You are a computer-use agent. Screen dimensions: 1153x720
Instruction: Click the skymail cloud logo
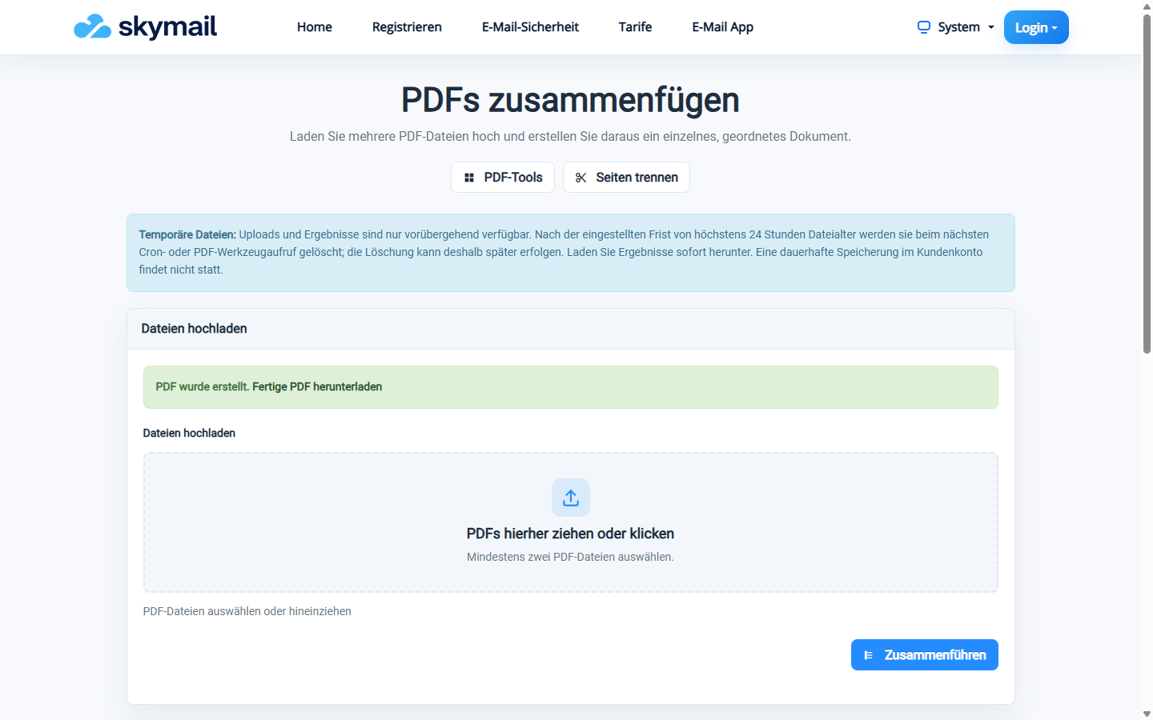[x=92, y=26]
